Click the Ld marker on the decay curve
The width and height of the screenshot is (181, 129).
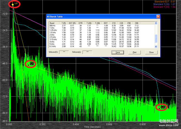click(x=13, y=5)
